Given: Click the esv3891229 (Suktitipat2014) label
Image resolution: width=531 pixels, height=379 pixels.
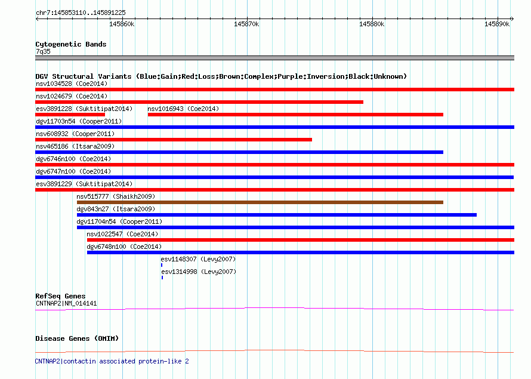Looking at the screenshot, I should [84, 184].
